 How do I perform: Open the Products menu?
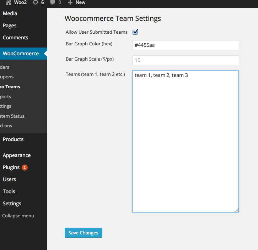[x=13, y=139]
